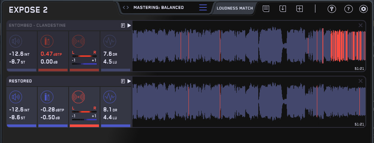Click the peaks icon for Entombed track
The width and height of the screenshot is (374, 143).
tap(47, 41)
